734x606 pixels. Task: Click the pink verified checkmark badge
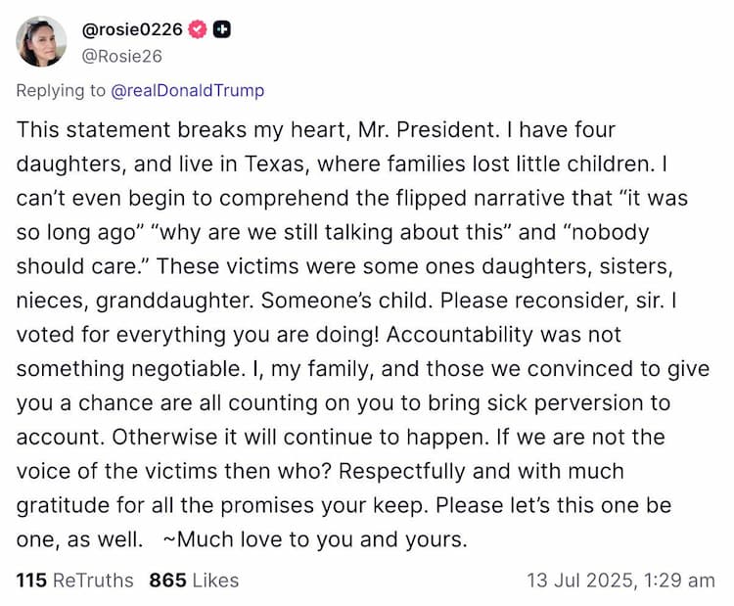click(x=198, y=29)
